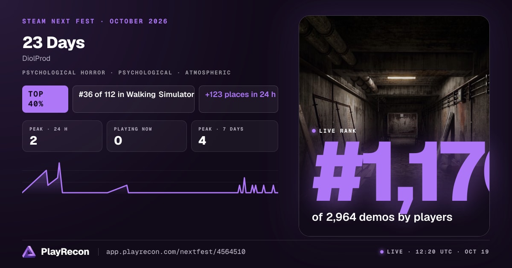Select the PLAYING NOW stat card
512x268 pixels.
click(147, 136)
